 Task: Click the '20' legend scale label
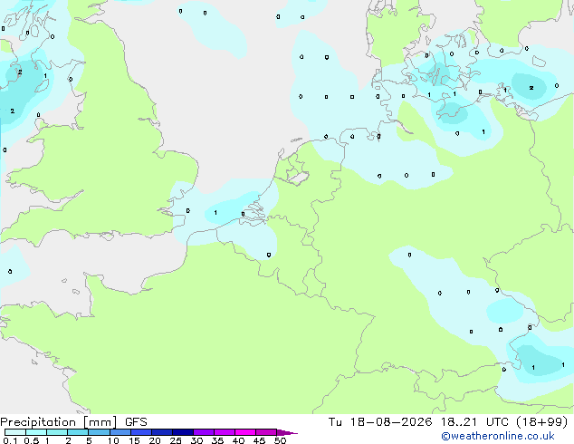coord(155,440)
